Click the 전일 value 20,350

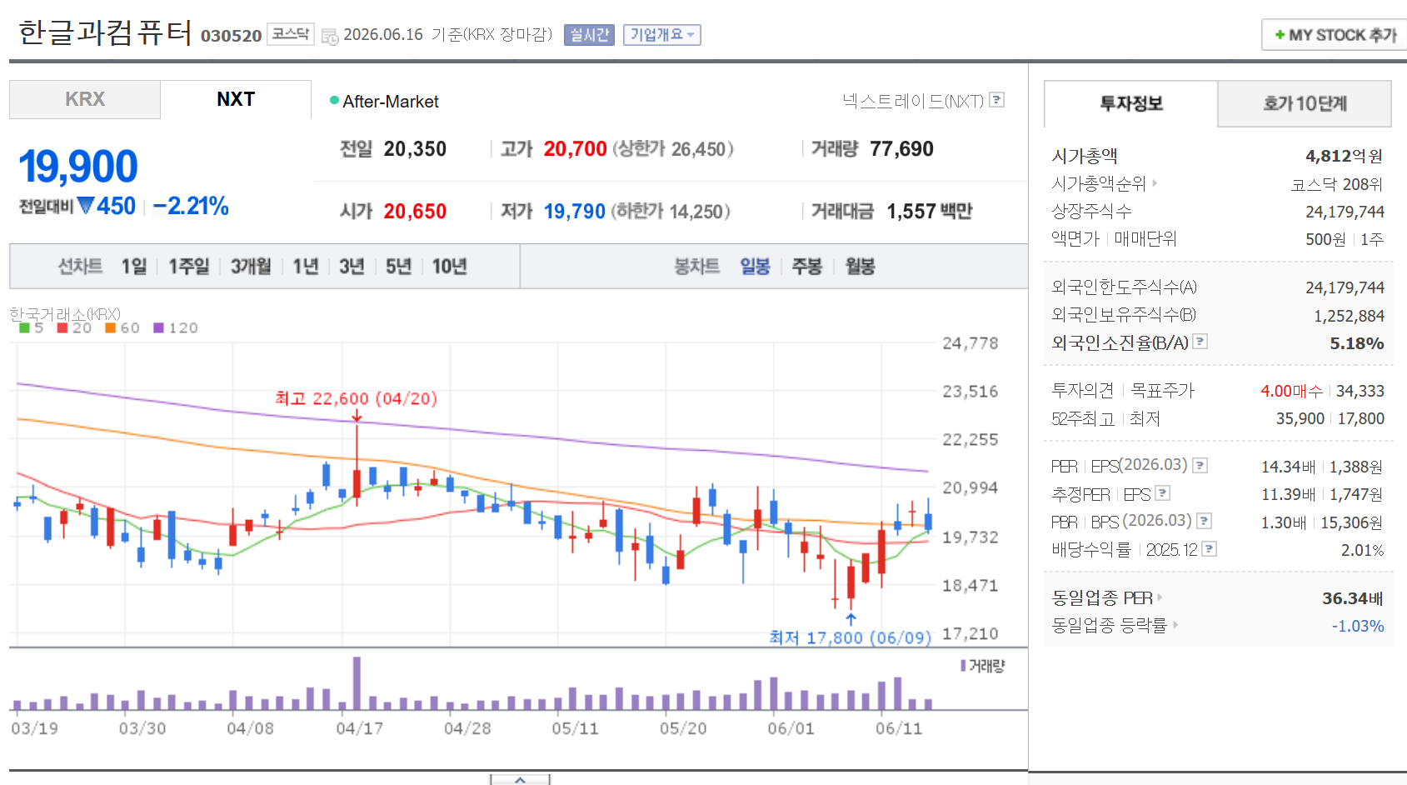click(415, 149)
